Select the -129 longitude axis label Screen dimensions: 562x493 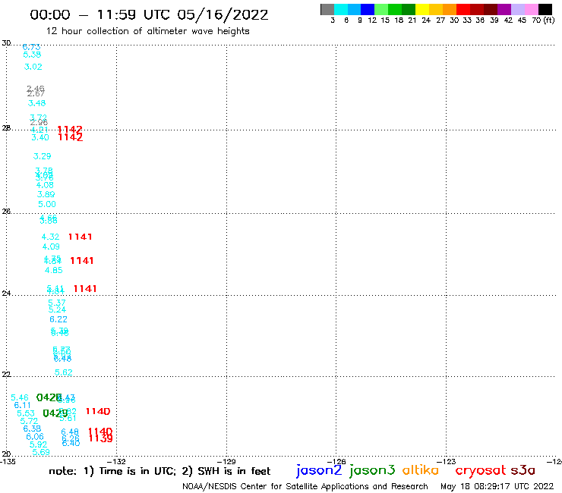pyautogui.click(x=227, y=461)
